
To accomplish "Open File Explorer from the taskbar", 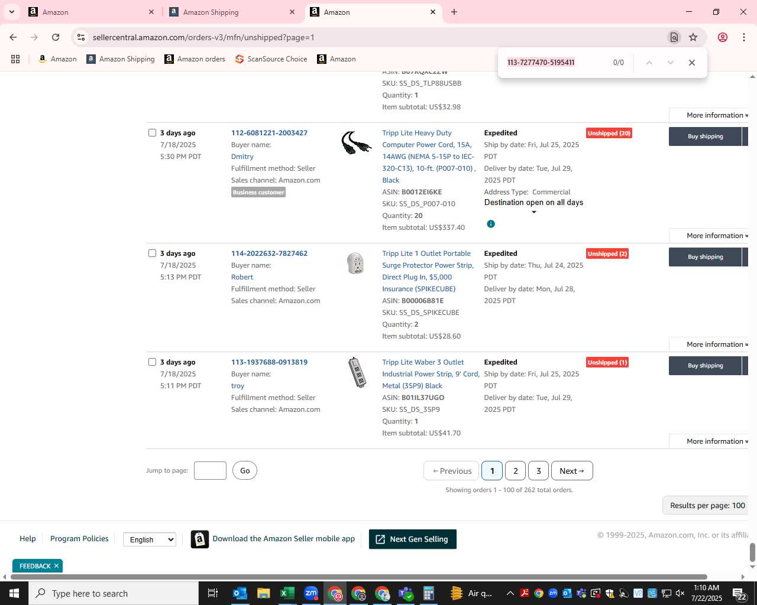I will [263, 593].
